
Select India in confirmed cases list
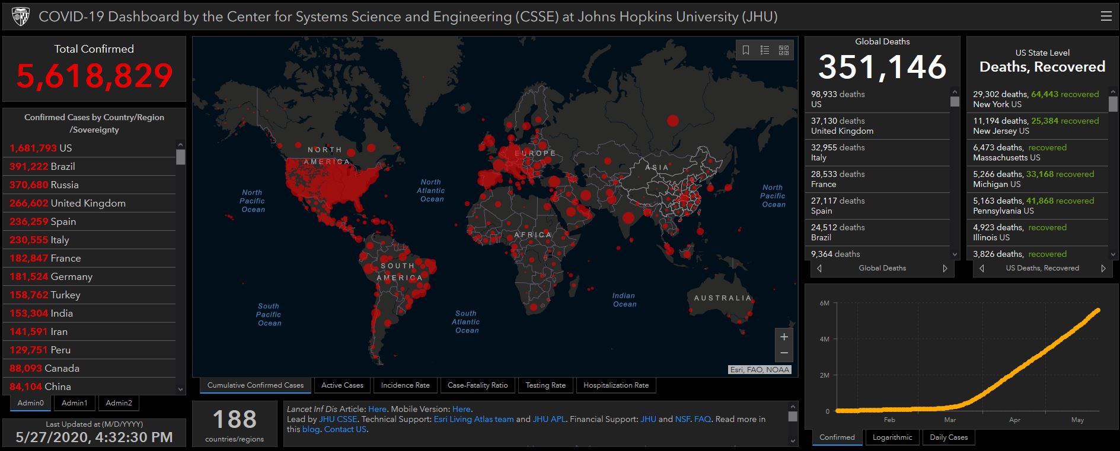[x=89, y=313]
